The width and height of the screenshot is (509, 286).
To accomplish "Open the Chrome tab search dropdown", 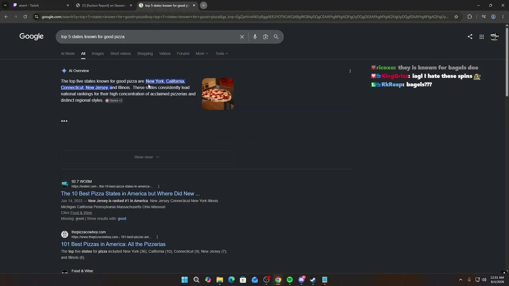I will (x=5, y=5).
